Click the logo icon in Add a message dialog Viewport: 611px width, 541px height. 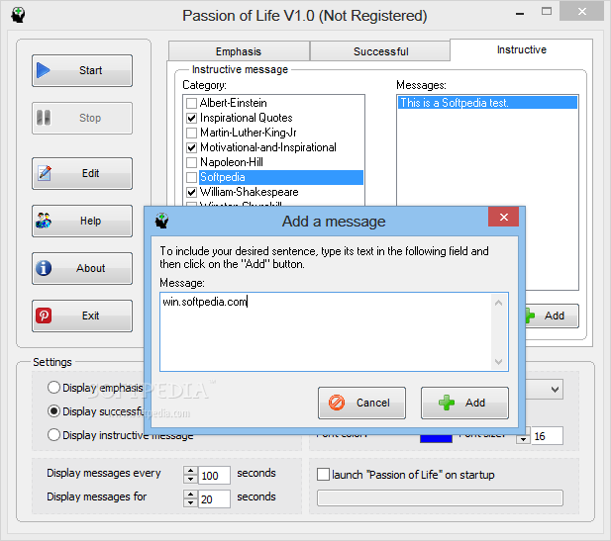[x=161, y=221]
